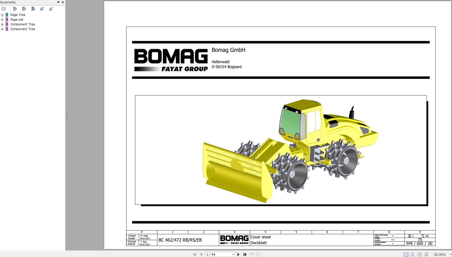Screen dimensions: 452x257
Task: Click the sidebar splitter handle
Action: tap(66, 115)
